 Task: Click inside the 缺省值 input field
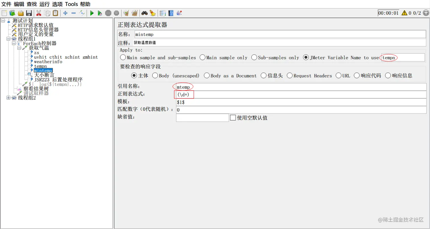(x=202, y=117)
